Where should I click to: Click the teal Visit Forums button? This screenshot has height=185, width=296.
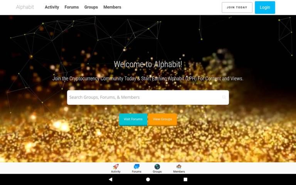pyautogui.click(x=133, y=119)
